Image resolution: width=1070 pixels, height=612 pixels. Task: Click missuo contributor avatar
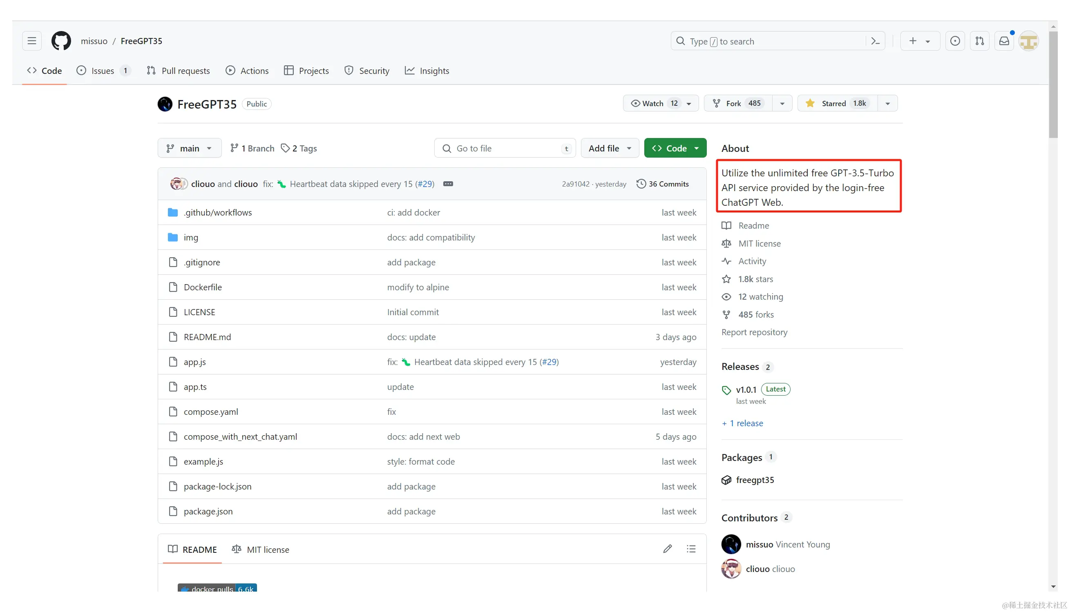(731, 544)
